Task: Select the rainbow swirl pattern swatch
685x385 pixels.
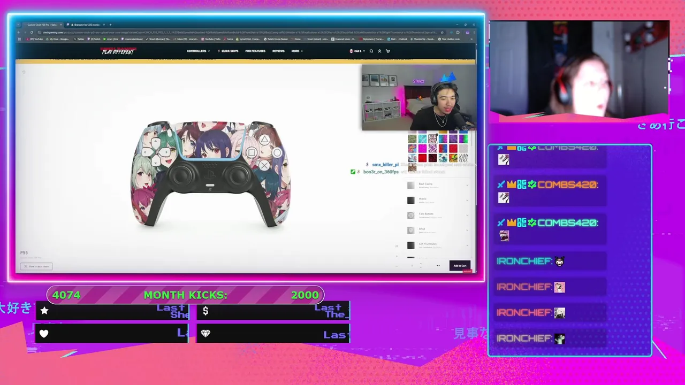Action: click(x=453, y=158)
